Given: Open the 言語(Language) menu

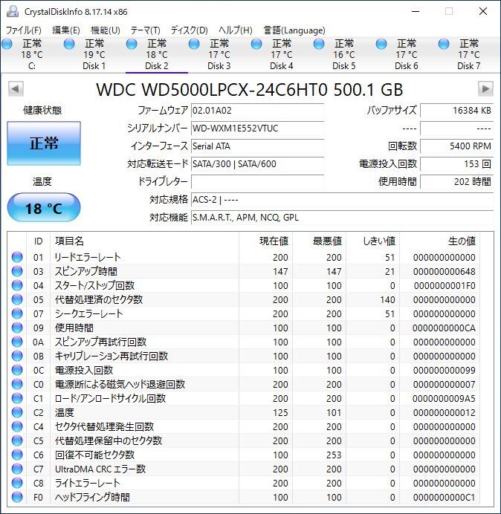Looking at the screenshot, I should (x=294, y=30).
